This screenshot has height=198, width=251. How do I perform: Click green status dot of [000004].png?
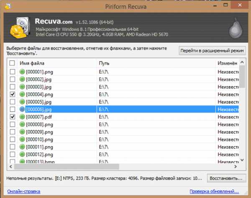[22, 94]
